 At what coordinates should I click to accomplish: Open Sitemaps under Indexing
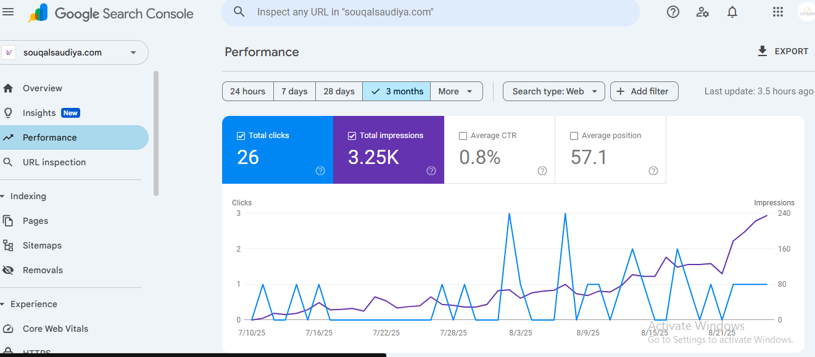pyautogui.click(x=42, y=245)
